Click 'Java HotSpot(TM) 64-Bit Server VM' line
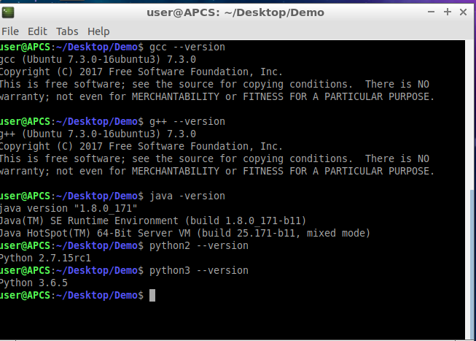Image resolution: width=476 pixels, height=341 pixels. [x=185, y=234]
